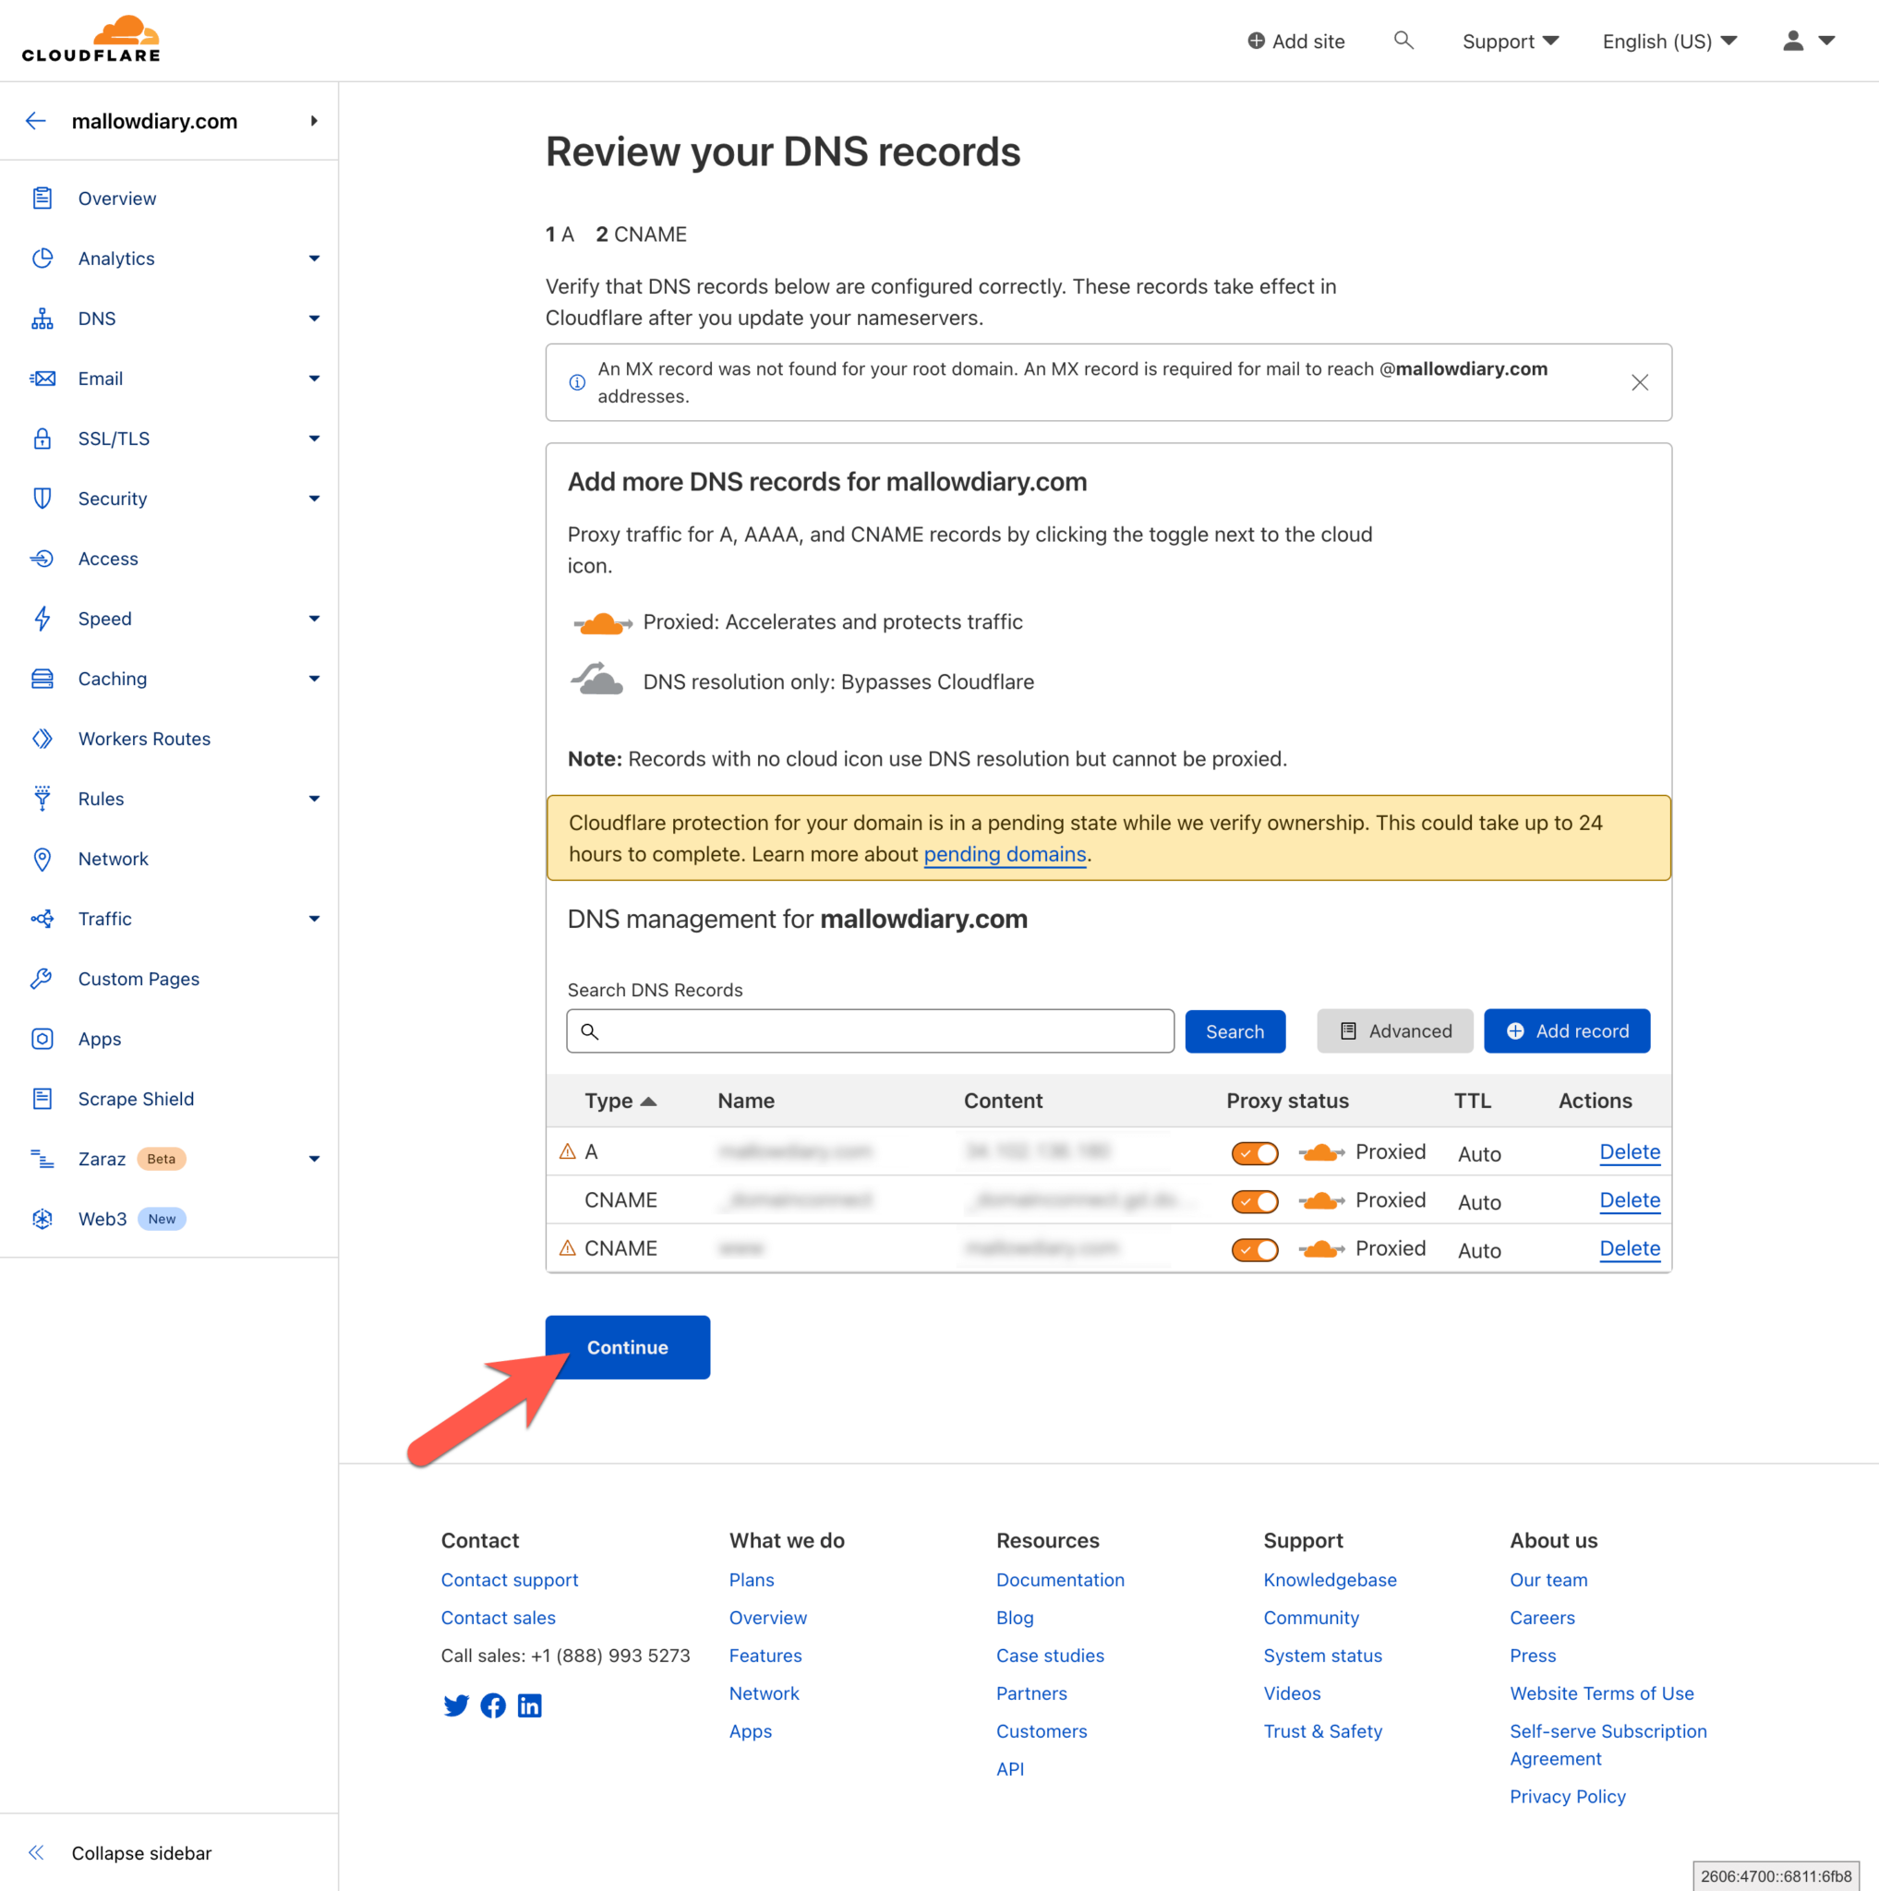The image size is (1879, 1891).
Task: Toggle proxy for the A record
Action: [1255, 1153]
